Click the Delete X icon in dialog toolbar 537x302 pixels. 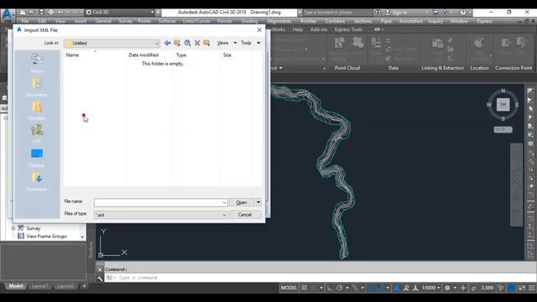197,43
